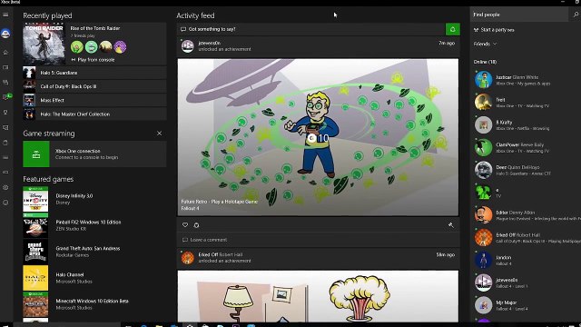581x327 pixels.
Task: Open friend landon playing Fallout 4
Action: [527, 261]
